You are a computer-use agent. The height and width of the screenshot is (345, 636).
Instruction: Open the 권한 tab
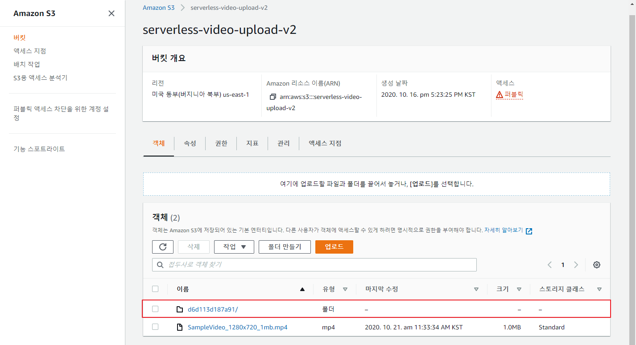coord(221,144)
